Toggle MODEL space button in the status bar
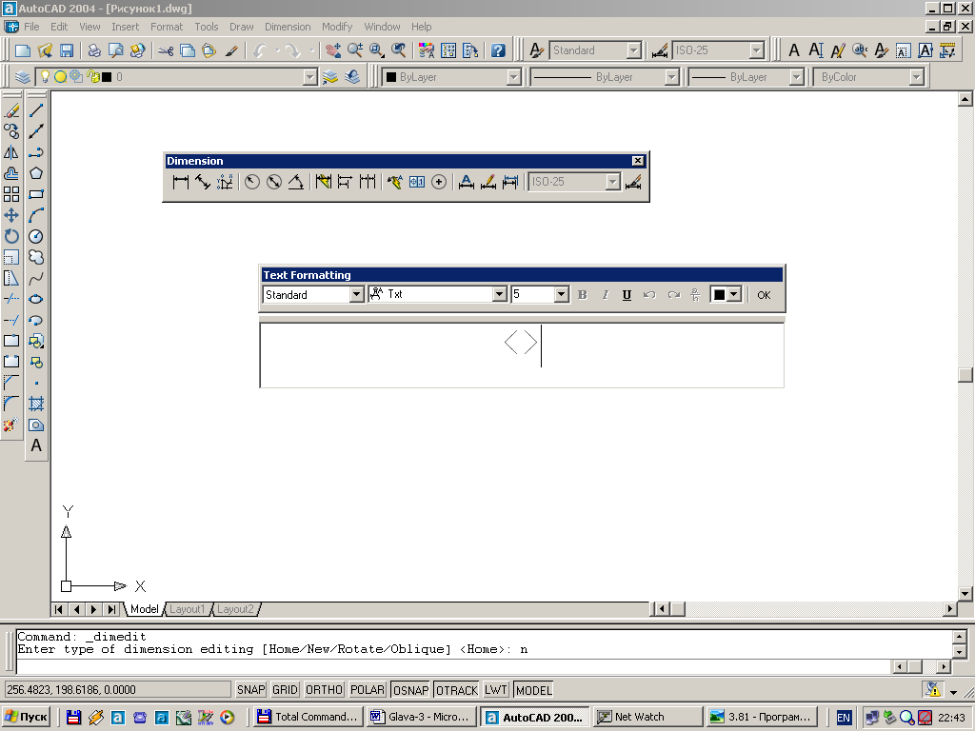The height and width of the screenshot is (731, 975). click(x=533, y=690)
